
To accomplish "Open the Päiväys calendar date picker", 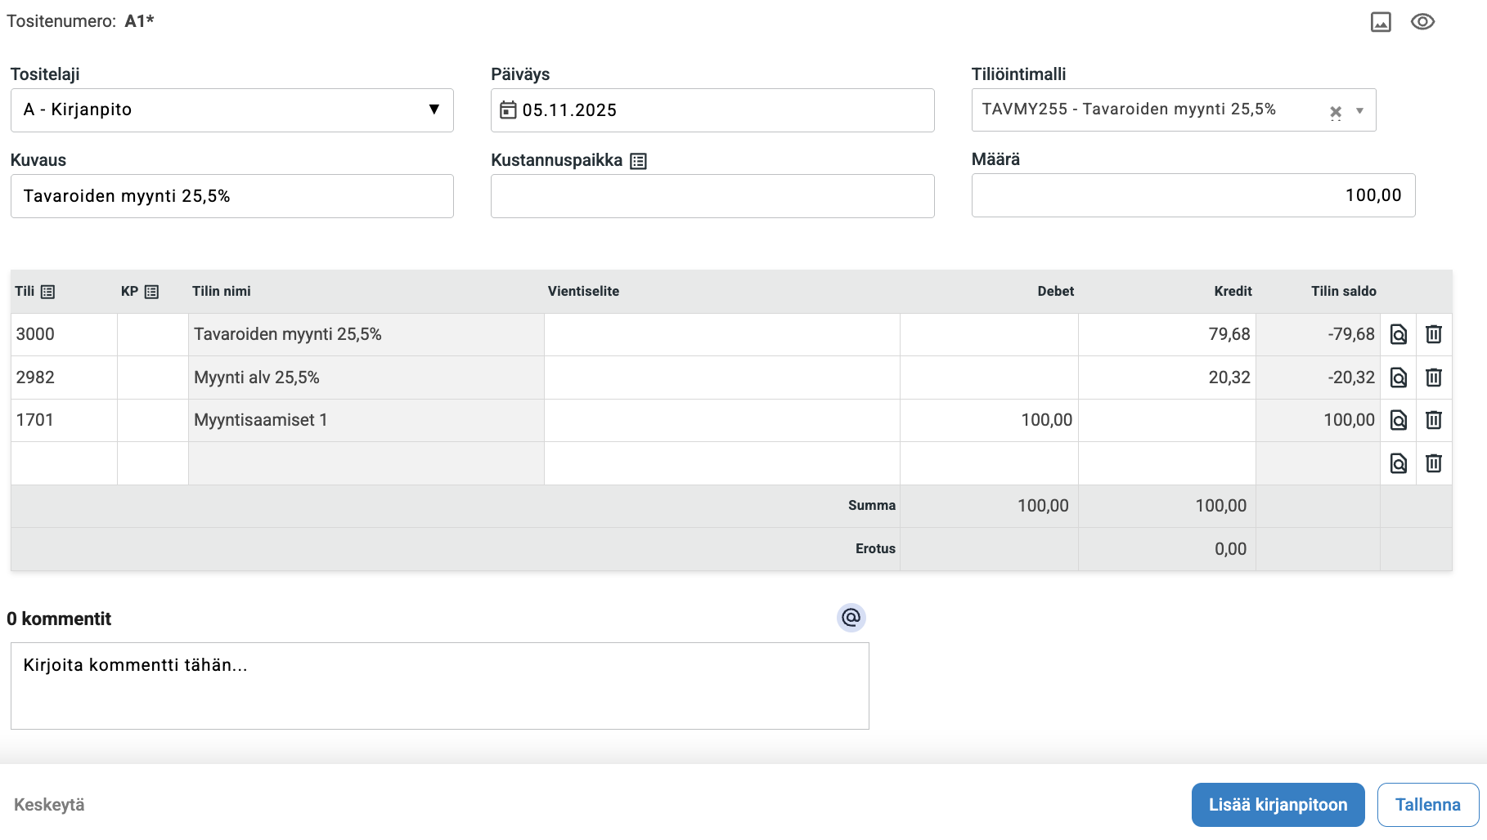I will [x=508, y=110].
